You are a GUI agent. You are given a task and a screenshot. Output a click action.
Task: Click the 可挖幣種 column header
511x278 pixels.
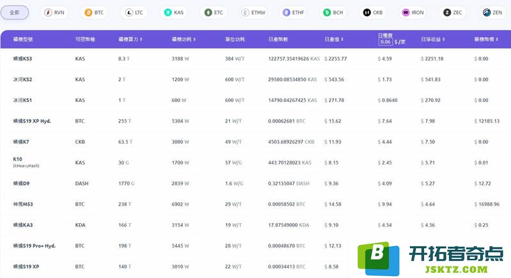point(85,40)
